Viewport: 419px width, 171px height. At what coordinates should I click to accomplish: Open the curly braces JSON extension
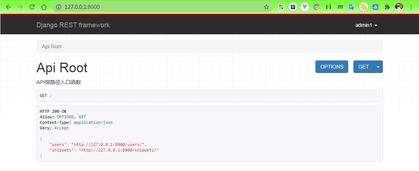[328, 7]
